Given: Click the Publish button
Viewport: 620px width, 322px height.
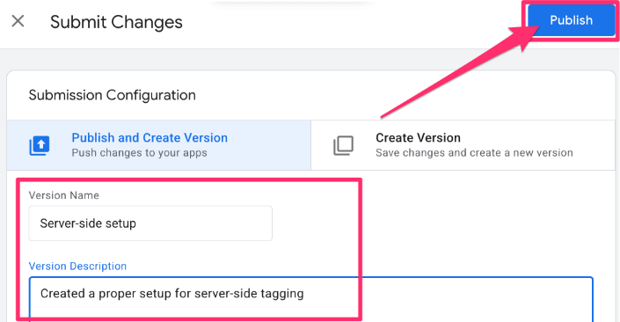Looking at the screenshot, I should 571,20.
